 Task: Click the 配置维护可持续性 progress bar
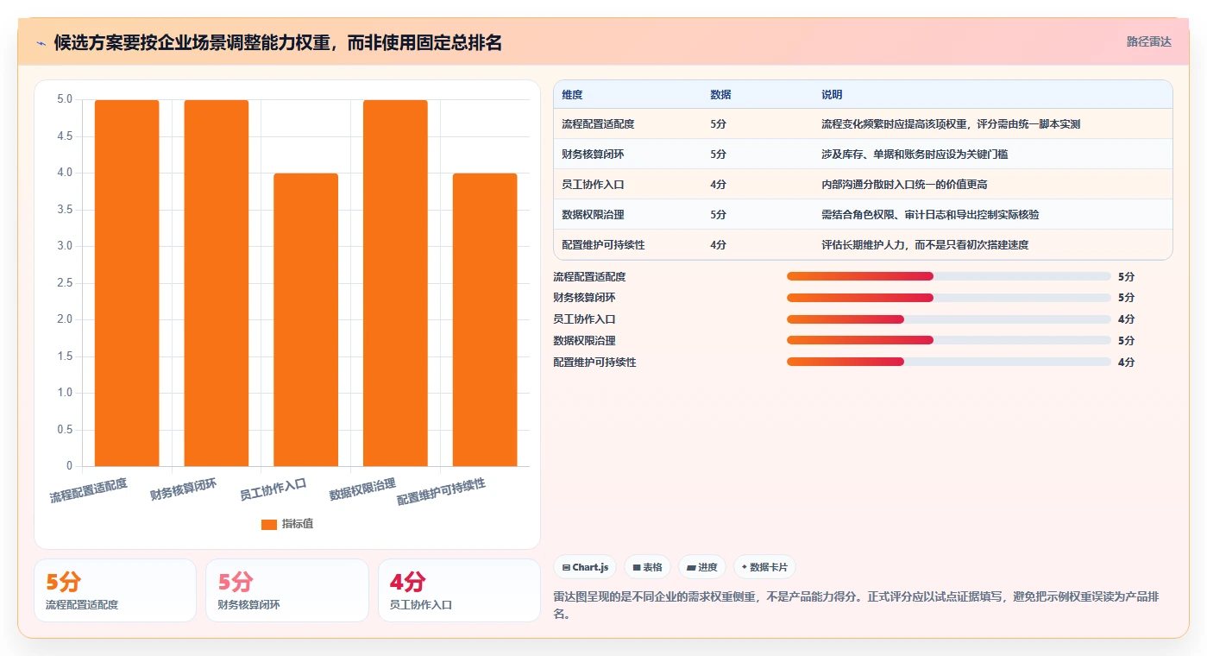click(948, 362)
